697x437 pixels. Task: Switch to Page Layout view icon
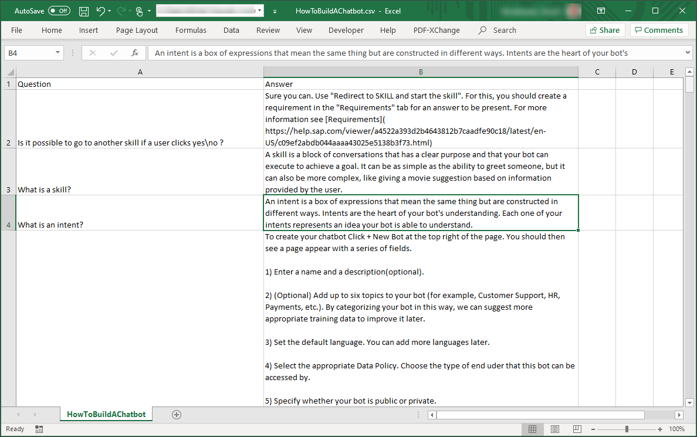555,429
